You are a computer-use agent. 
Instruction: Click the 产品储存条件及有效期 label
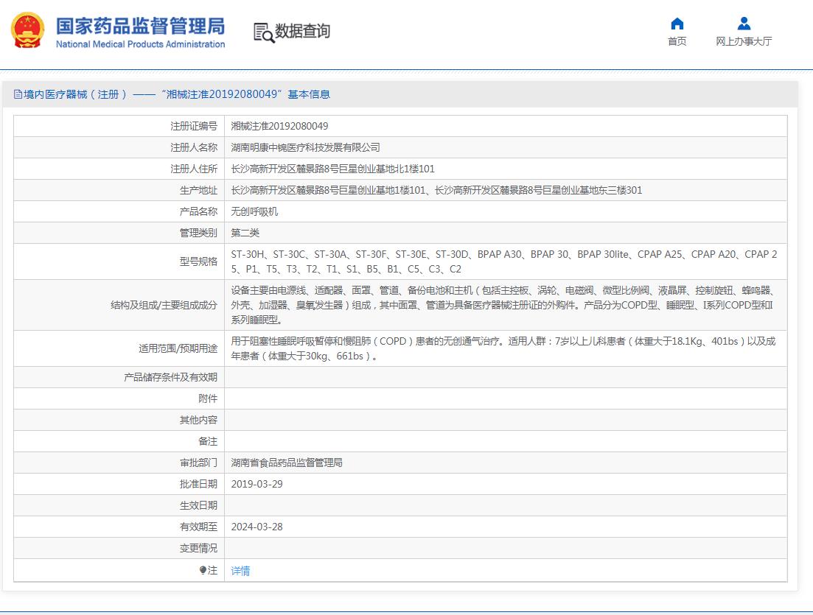coord(170,377)
